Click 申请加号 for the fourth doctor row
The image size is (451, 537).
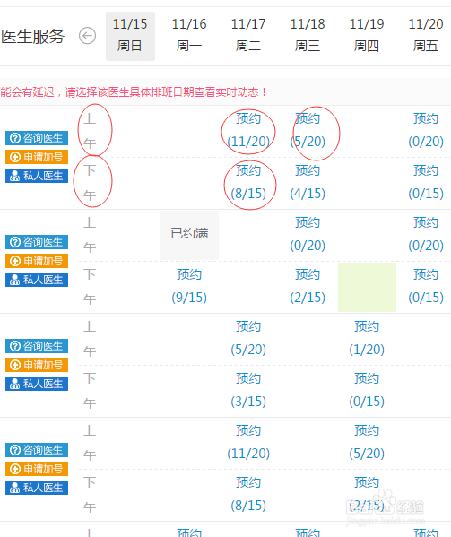[x=37, y=469]
